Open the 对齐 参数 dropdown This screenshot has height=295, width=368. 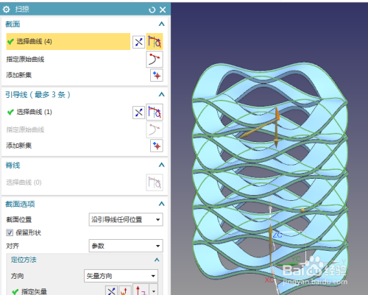(x=126, y=246)
